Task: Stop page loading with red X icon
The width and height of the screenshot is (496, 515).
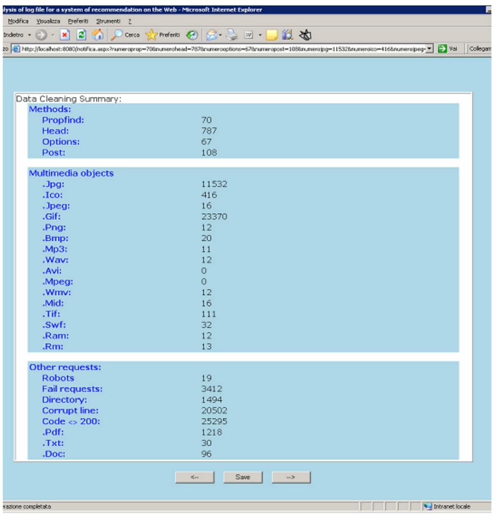Action: click(64, 35)
